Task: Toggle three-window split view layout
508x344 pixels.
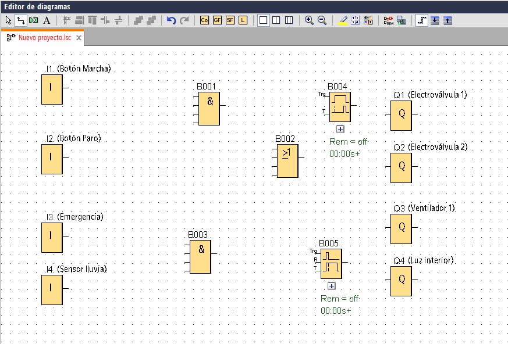Action: [x=289, y=20]
